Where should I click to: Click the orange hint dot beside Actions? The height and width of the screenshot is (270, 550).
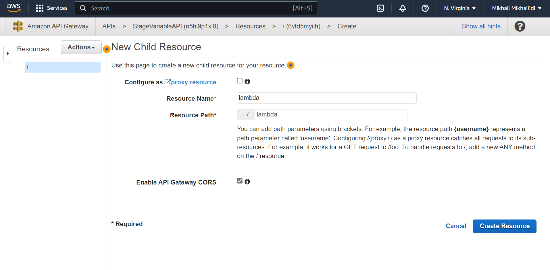(x=107, y=49)
